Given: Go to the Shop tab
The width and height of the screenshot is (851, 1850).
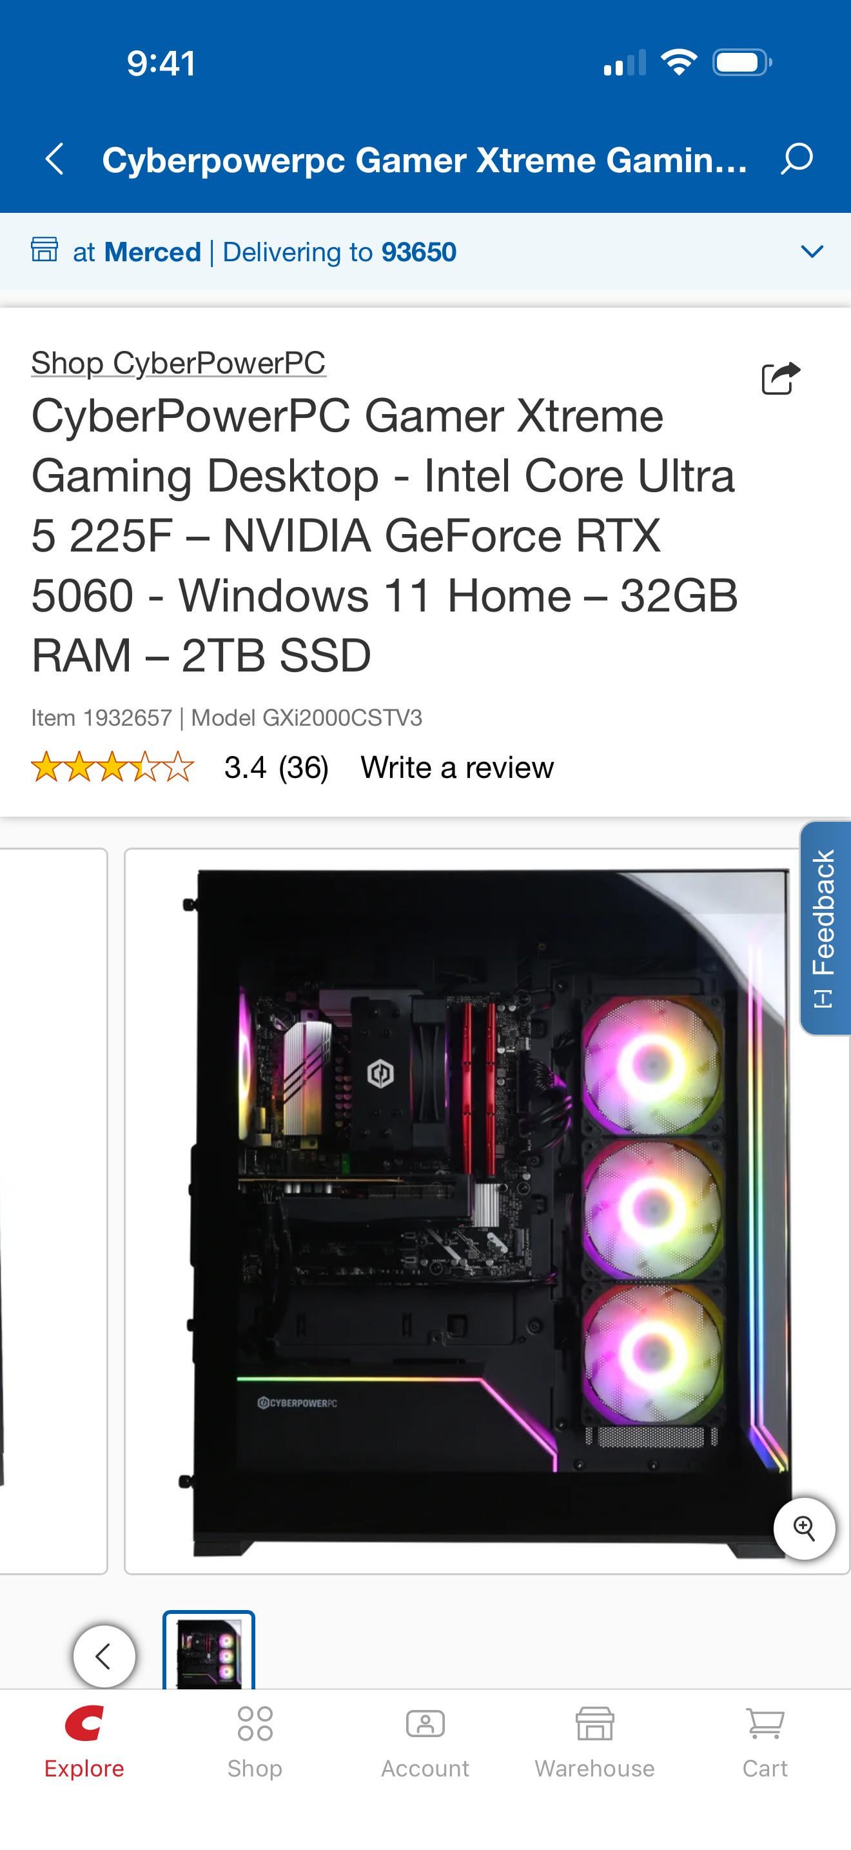Looking at the screenshot, I should (x=255, y=1742).
